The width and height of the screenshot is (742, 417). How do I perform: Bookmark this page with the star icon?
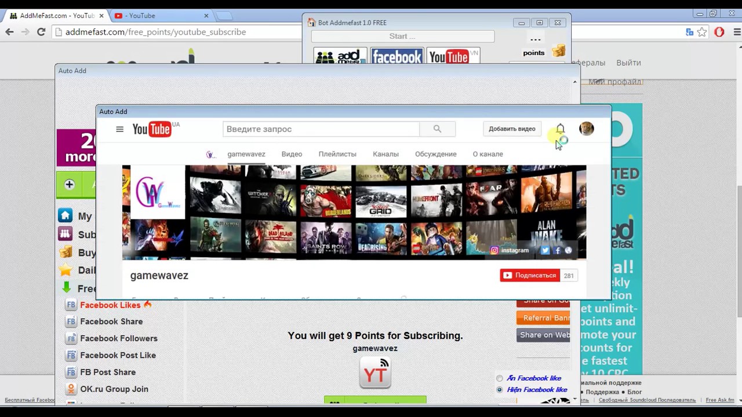point(702,32)
